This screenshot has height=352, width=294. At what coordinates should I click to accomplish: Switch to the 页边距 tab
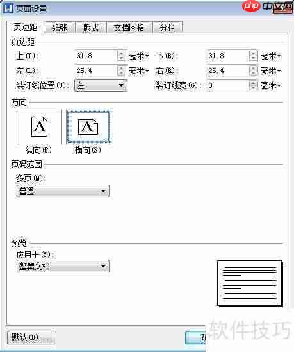pyautogui.click(x=26, y=27)
